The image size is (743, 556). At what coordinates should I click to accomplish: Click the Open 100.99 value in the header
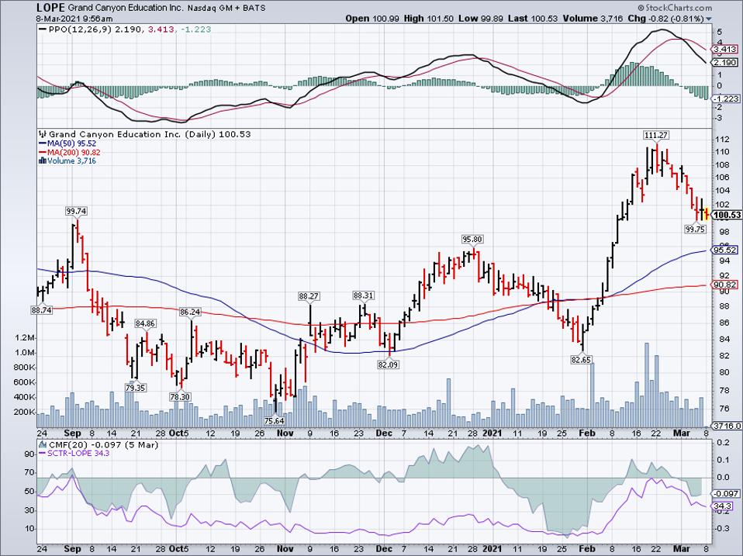tap(373, 19)
